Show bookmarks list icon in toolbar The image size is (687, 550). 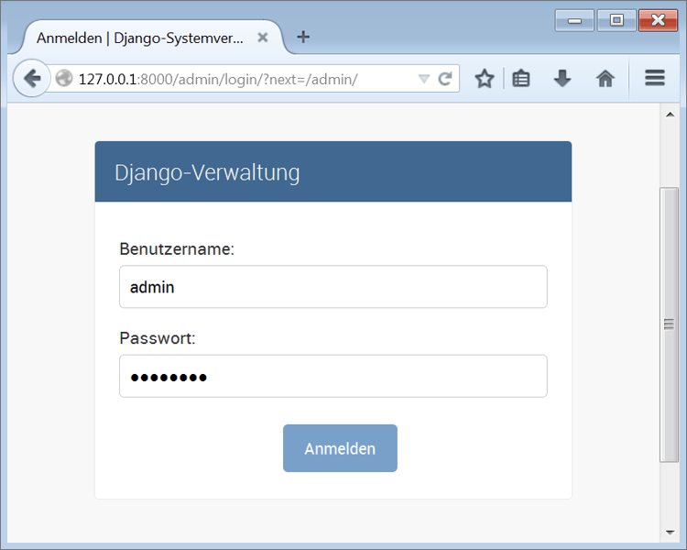(x=521, y=79)
